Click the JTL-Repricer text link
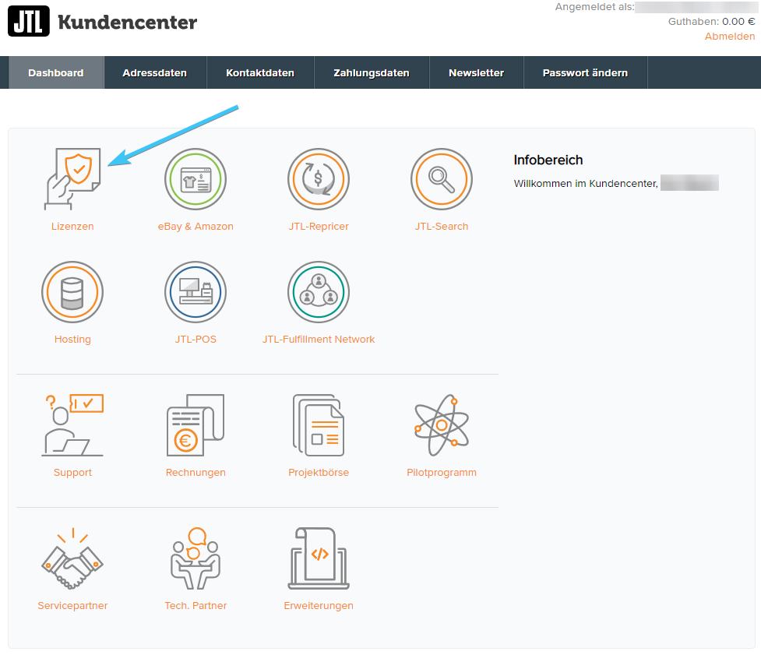The height and width of the screenshot is (655, 761). (319, 226)
